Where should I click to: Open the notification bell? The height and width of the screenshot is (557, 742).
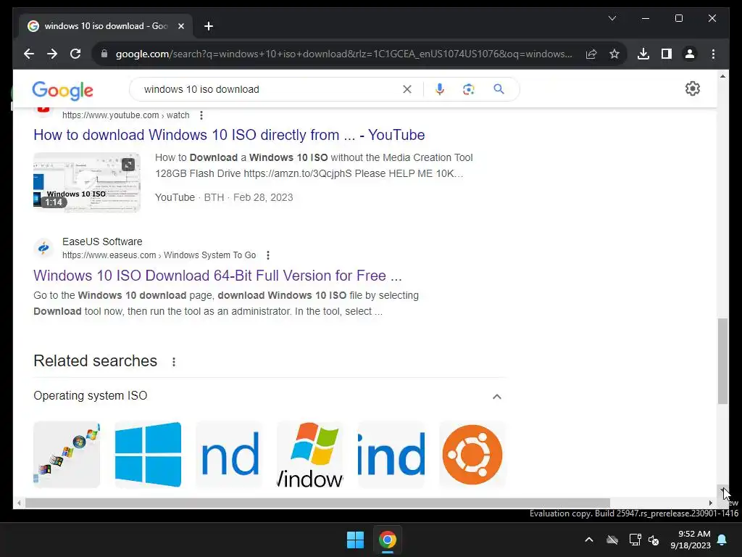tap(722, 540)
